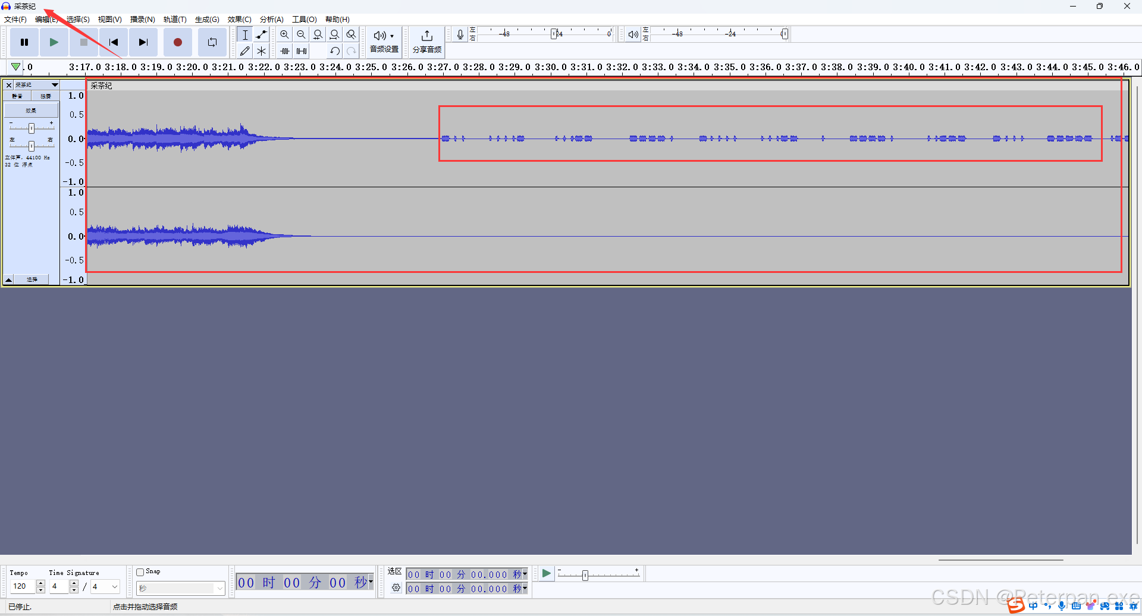Click the vertical scrollbar on the right
Screen dimensions: 1142x616
click(x=1137, y=315)
